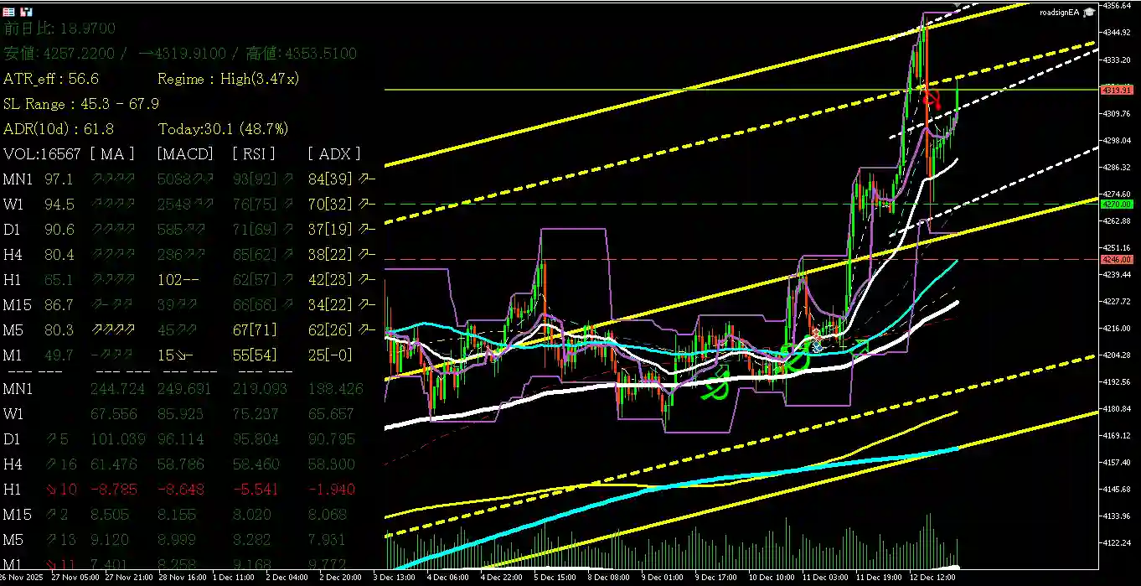Click the one-click trading panel icon

[10, 12]
